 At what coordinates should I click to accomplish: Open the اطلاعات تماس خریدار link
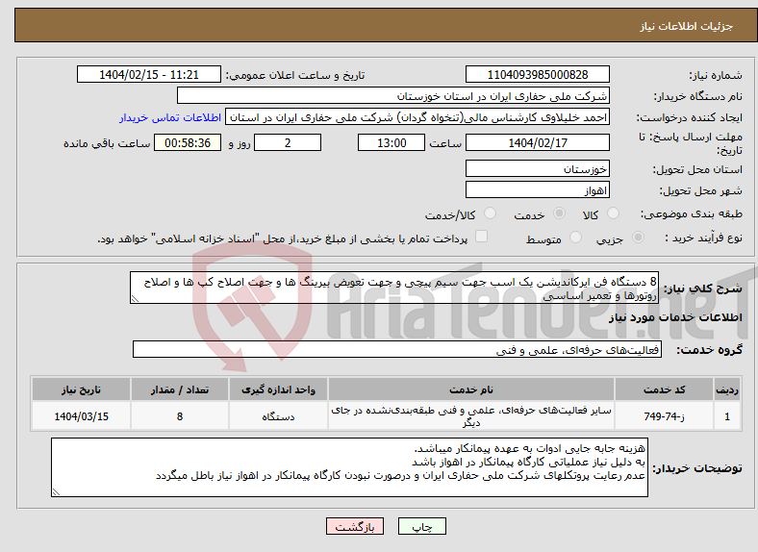170,117
